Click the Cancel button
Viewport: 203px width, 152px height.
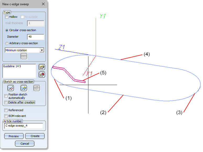click(x=25, y=144)
